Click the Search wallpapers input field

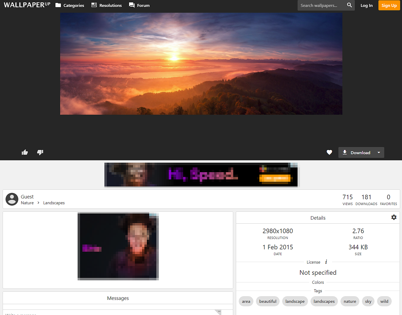coord(321,5)
